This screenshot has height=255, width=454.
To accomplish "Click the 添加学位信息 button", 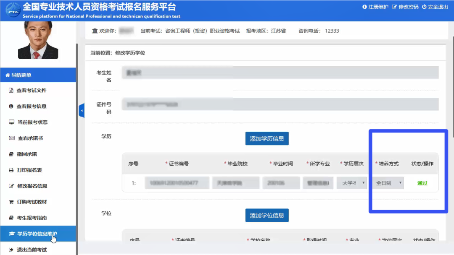I will click(267, 216).
